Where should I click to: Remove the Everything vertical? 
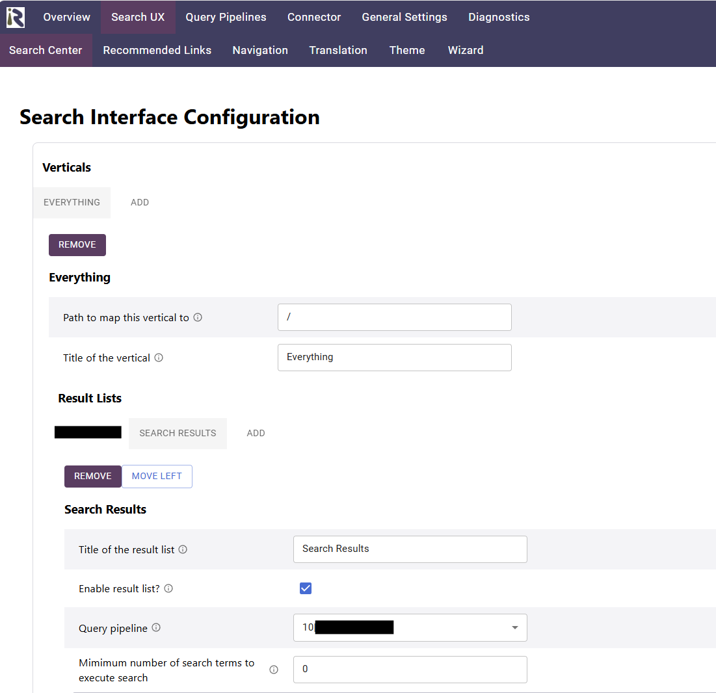pos(77,244)
